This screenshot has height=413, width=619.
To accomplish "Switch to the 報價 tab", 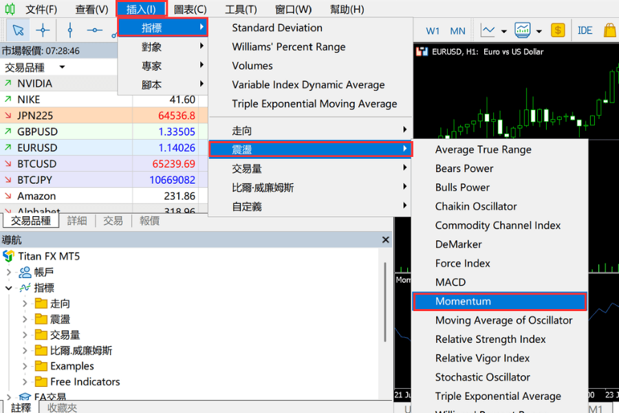I will tap(150, 221).
